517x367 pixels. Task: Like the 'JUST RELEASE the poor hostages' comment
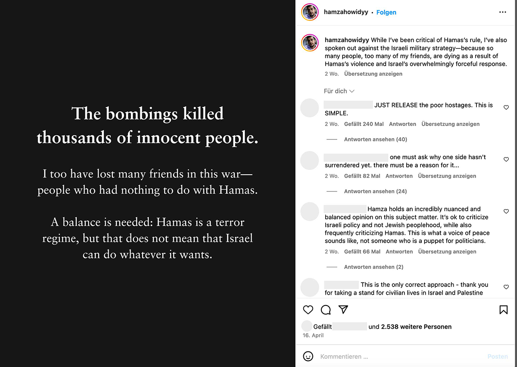pos(506,108)
